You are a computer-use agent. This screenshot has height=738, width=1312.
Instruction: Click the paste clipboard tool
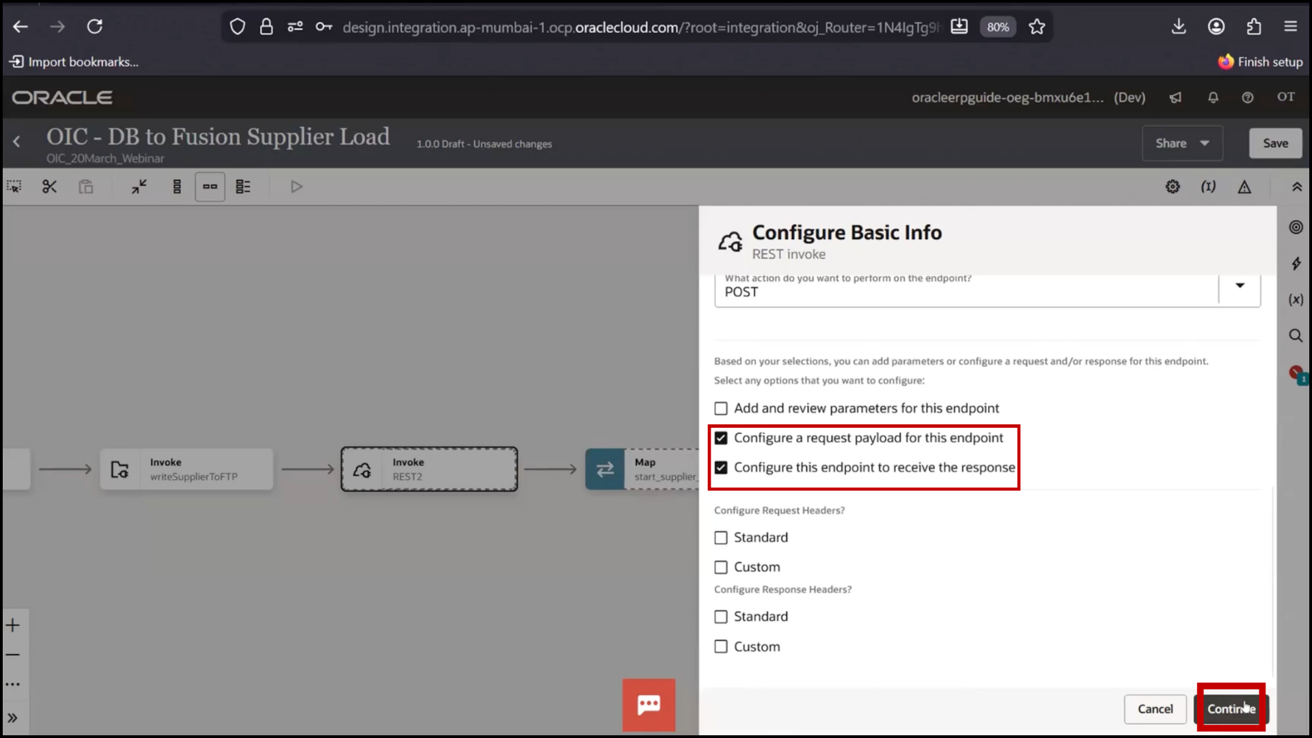tap(85, 187)
